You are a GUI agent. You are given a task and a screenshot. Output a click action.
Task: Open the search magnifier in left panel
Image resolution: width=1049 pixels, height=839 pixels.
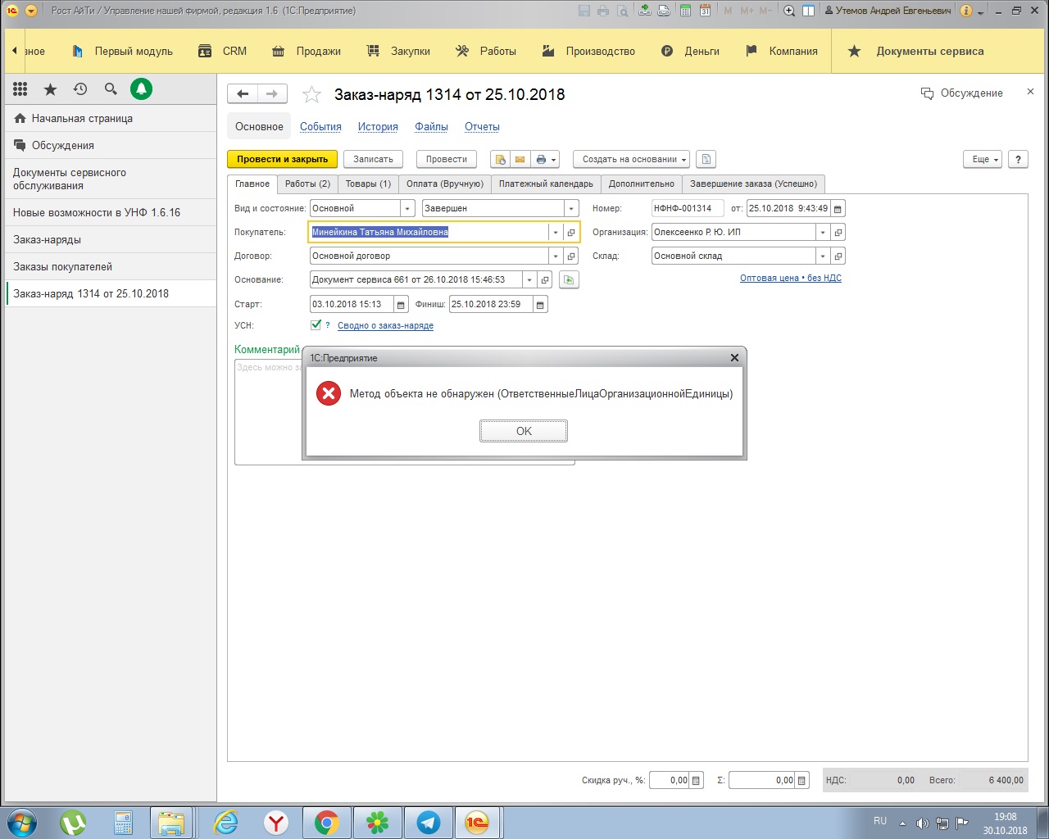(111, 89)
